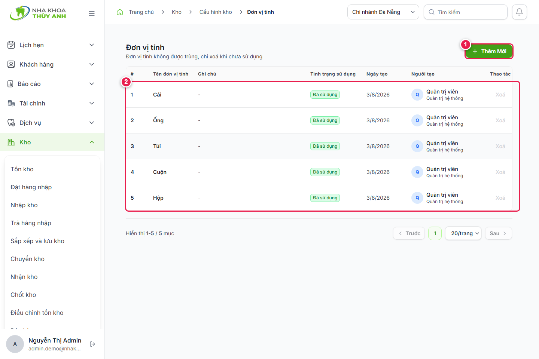
Task: Click the Đã sử dụng badge in Túi row
Action: point(325,146)
